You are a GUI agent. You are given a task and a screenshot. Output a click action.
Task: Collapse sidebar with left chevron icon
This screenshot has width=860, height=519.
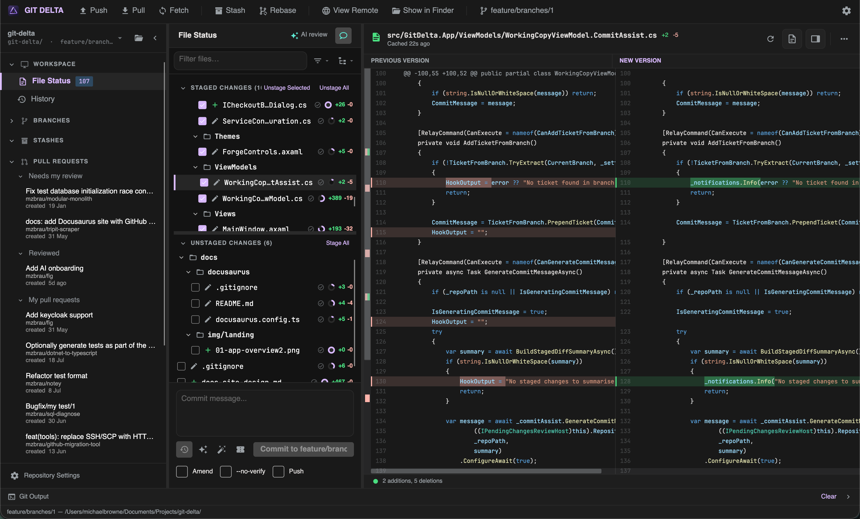pyautogui.click(x=155, y=38)
